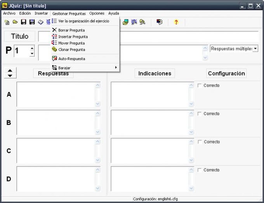The image size is (264, 203).
Task: Click the open folder toolbar icon
Action: [x=15, y=22]
